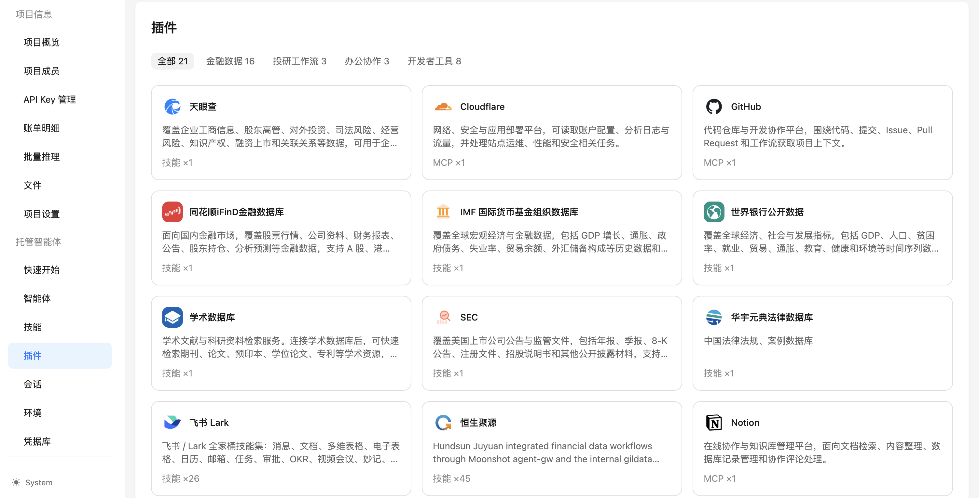Image resolution: width=979 pixels, height=498 pixels.
Task: Click the 世界银行 green globe icon
Action: [x=713, y=212]
